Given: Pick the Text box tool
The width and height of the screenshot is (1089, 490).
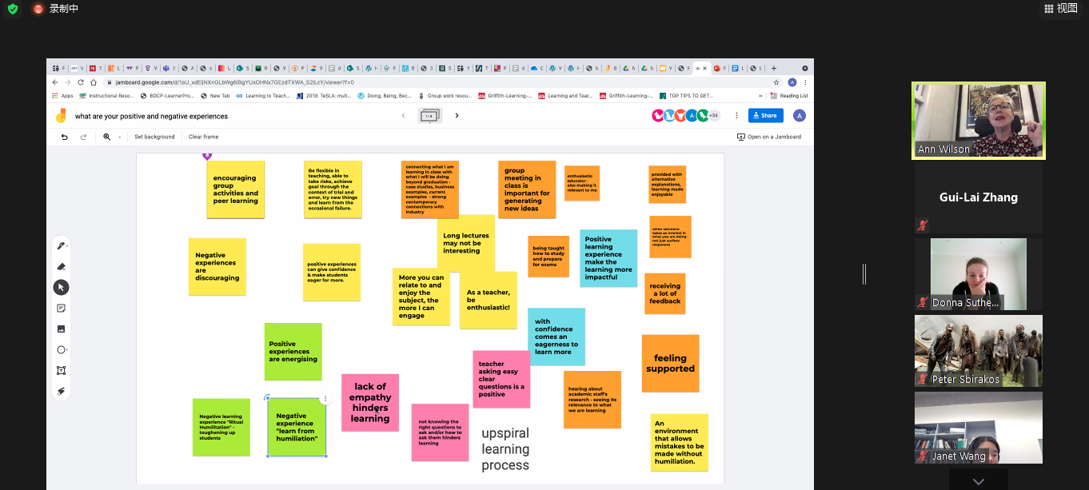Looking at the screenshot, I should click(x=61, y=370).
